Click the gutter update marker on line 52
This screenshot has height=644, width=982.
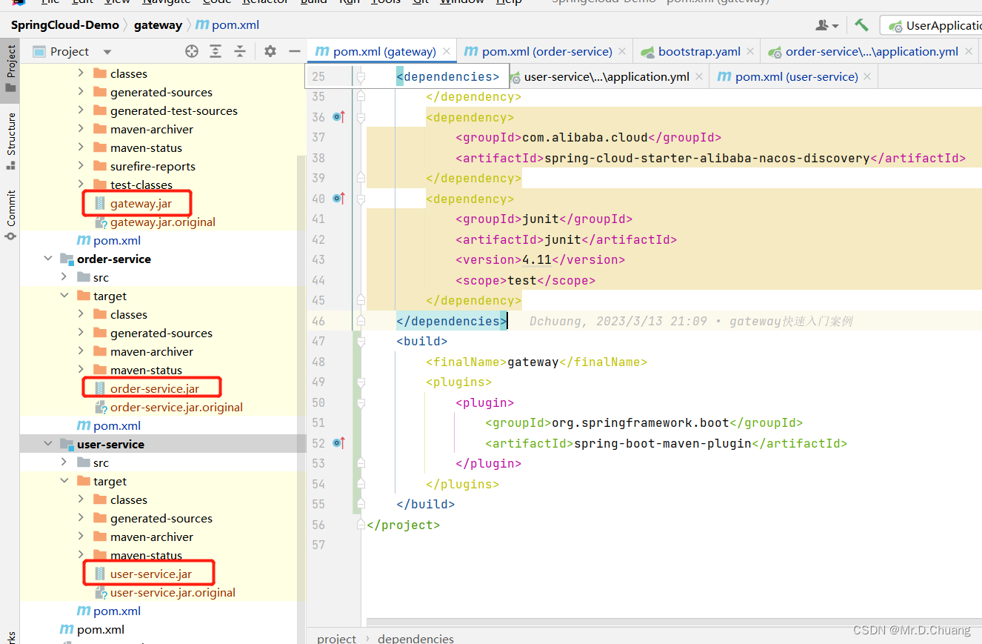tap(339, 443)
